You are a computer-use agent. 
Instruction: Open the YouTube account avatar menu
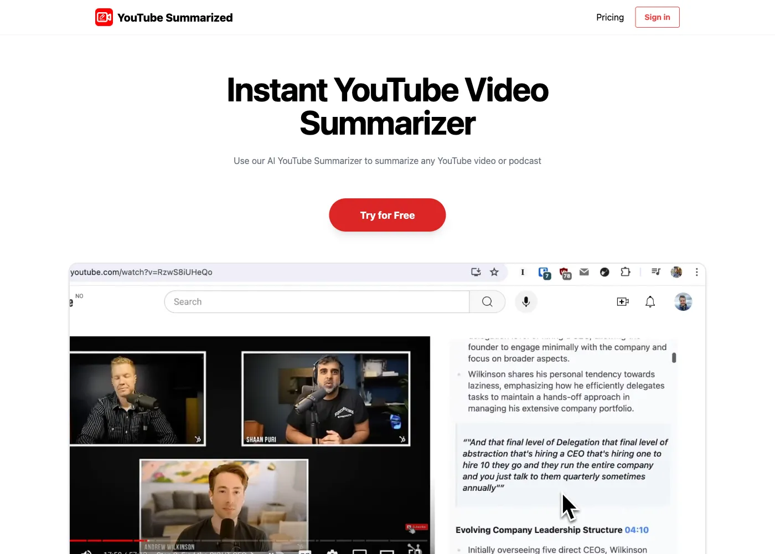683,302
